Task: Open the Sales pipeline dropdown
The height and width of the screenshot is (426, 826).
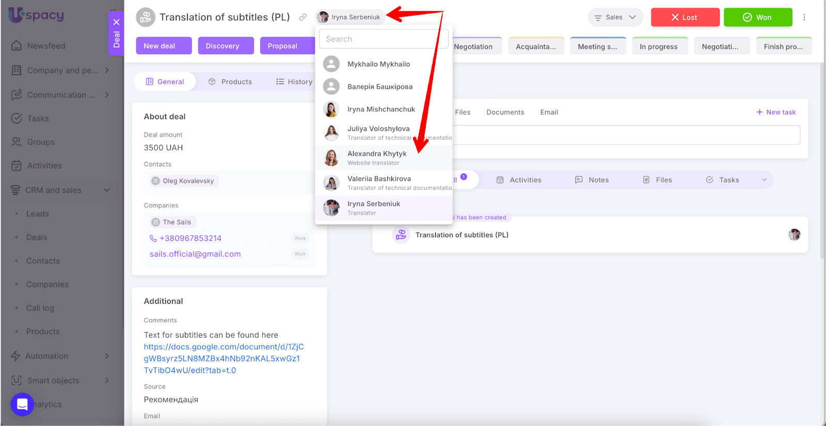Action: [615, 18]
